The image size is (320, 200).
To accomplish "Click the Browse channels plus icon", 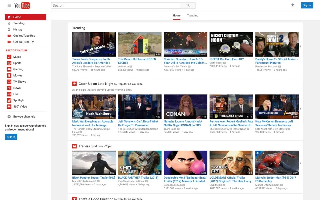I will 9,117.
